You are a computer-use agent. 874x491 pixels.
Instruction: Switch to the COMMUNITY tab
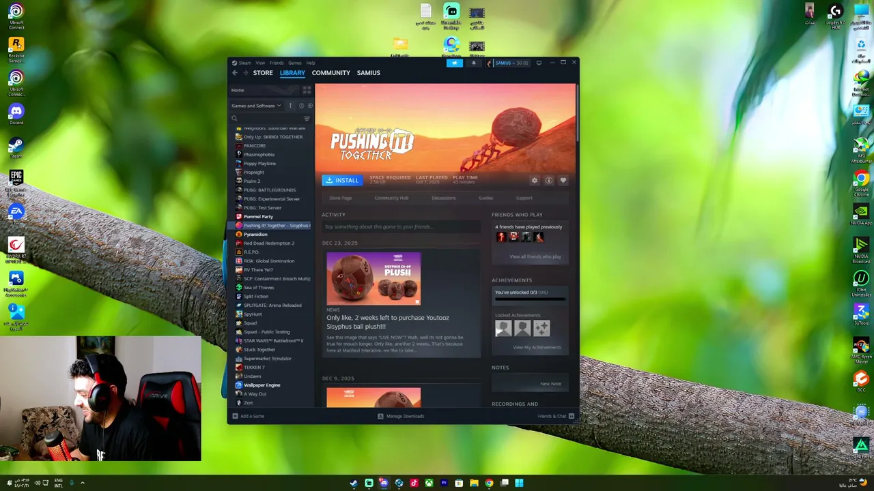tap(331, 73)
